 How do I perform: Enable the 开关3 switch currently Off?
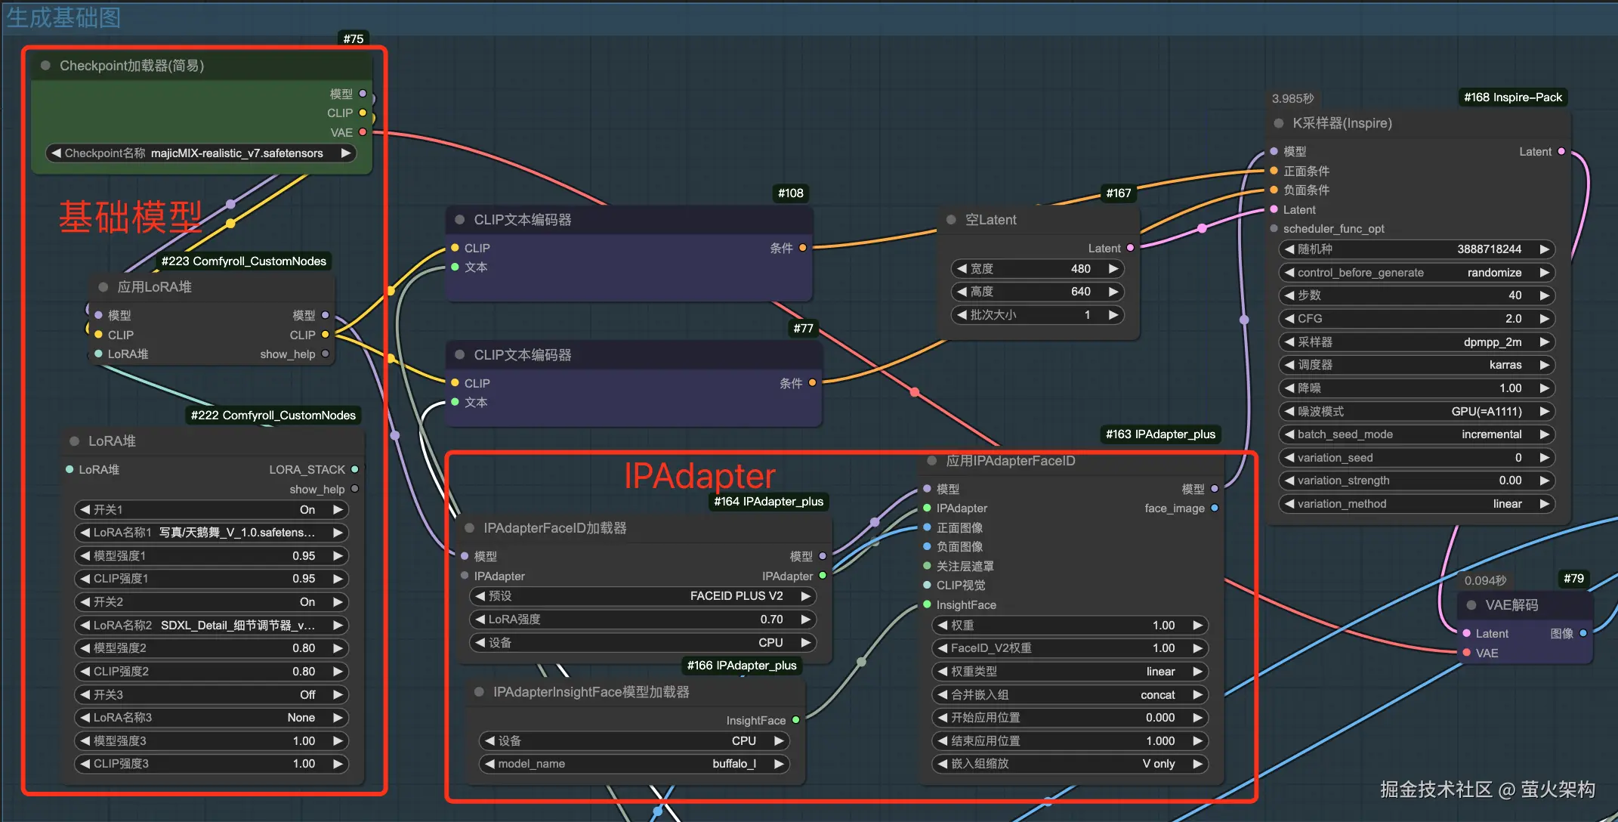pos(210,695)
